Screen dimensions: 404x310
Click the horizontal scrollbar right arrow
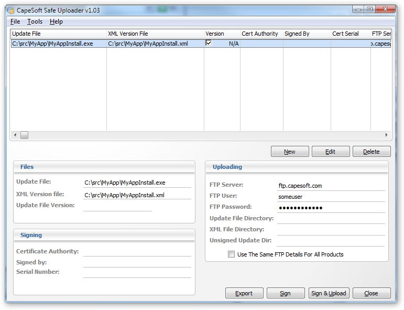pos(387,135)
